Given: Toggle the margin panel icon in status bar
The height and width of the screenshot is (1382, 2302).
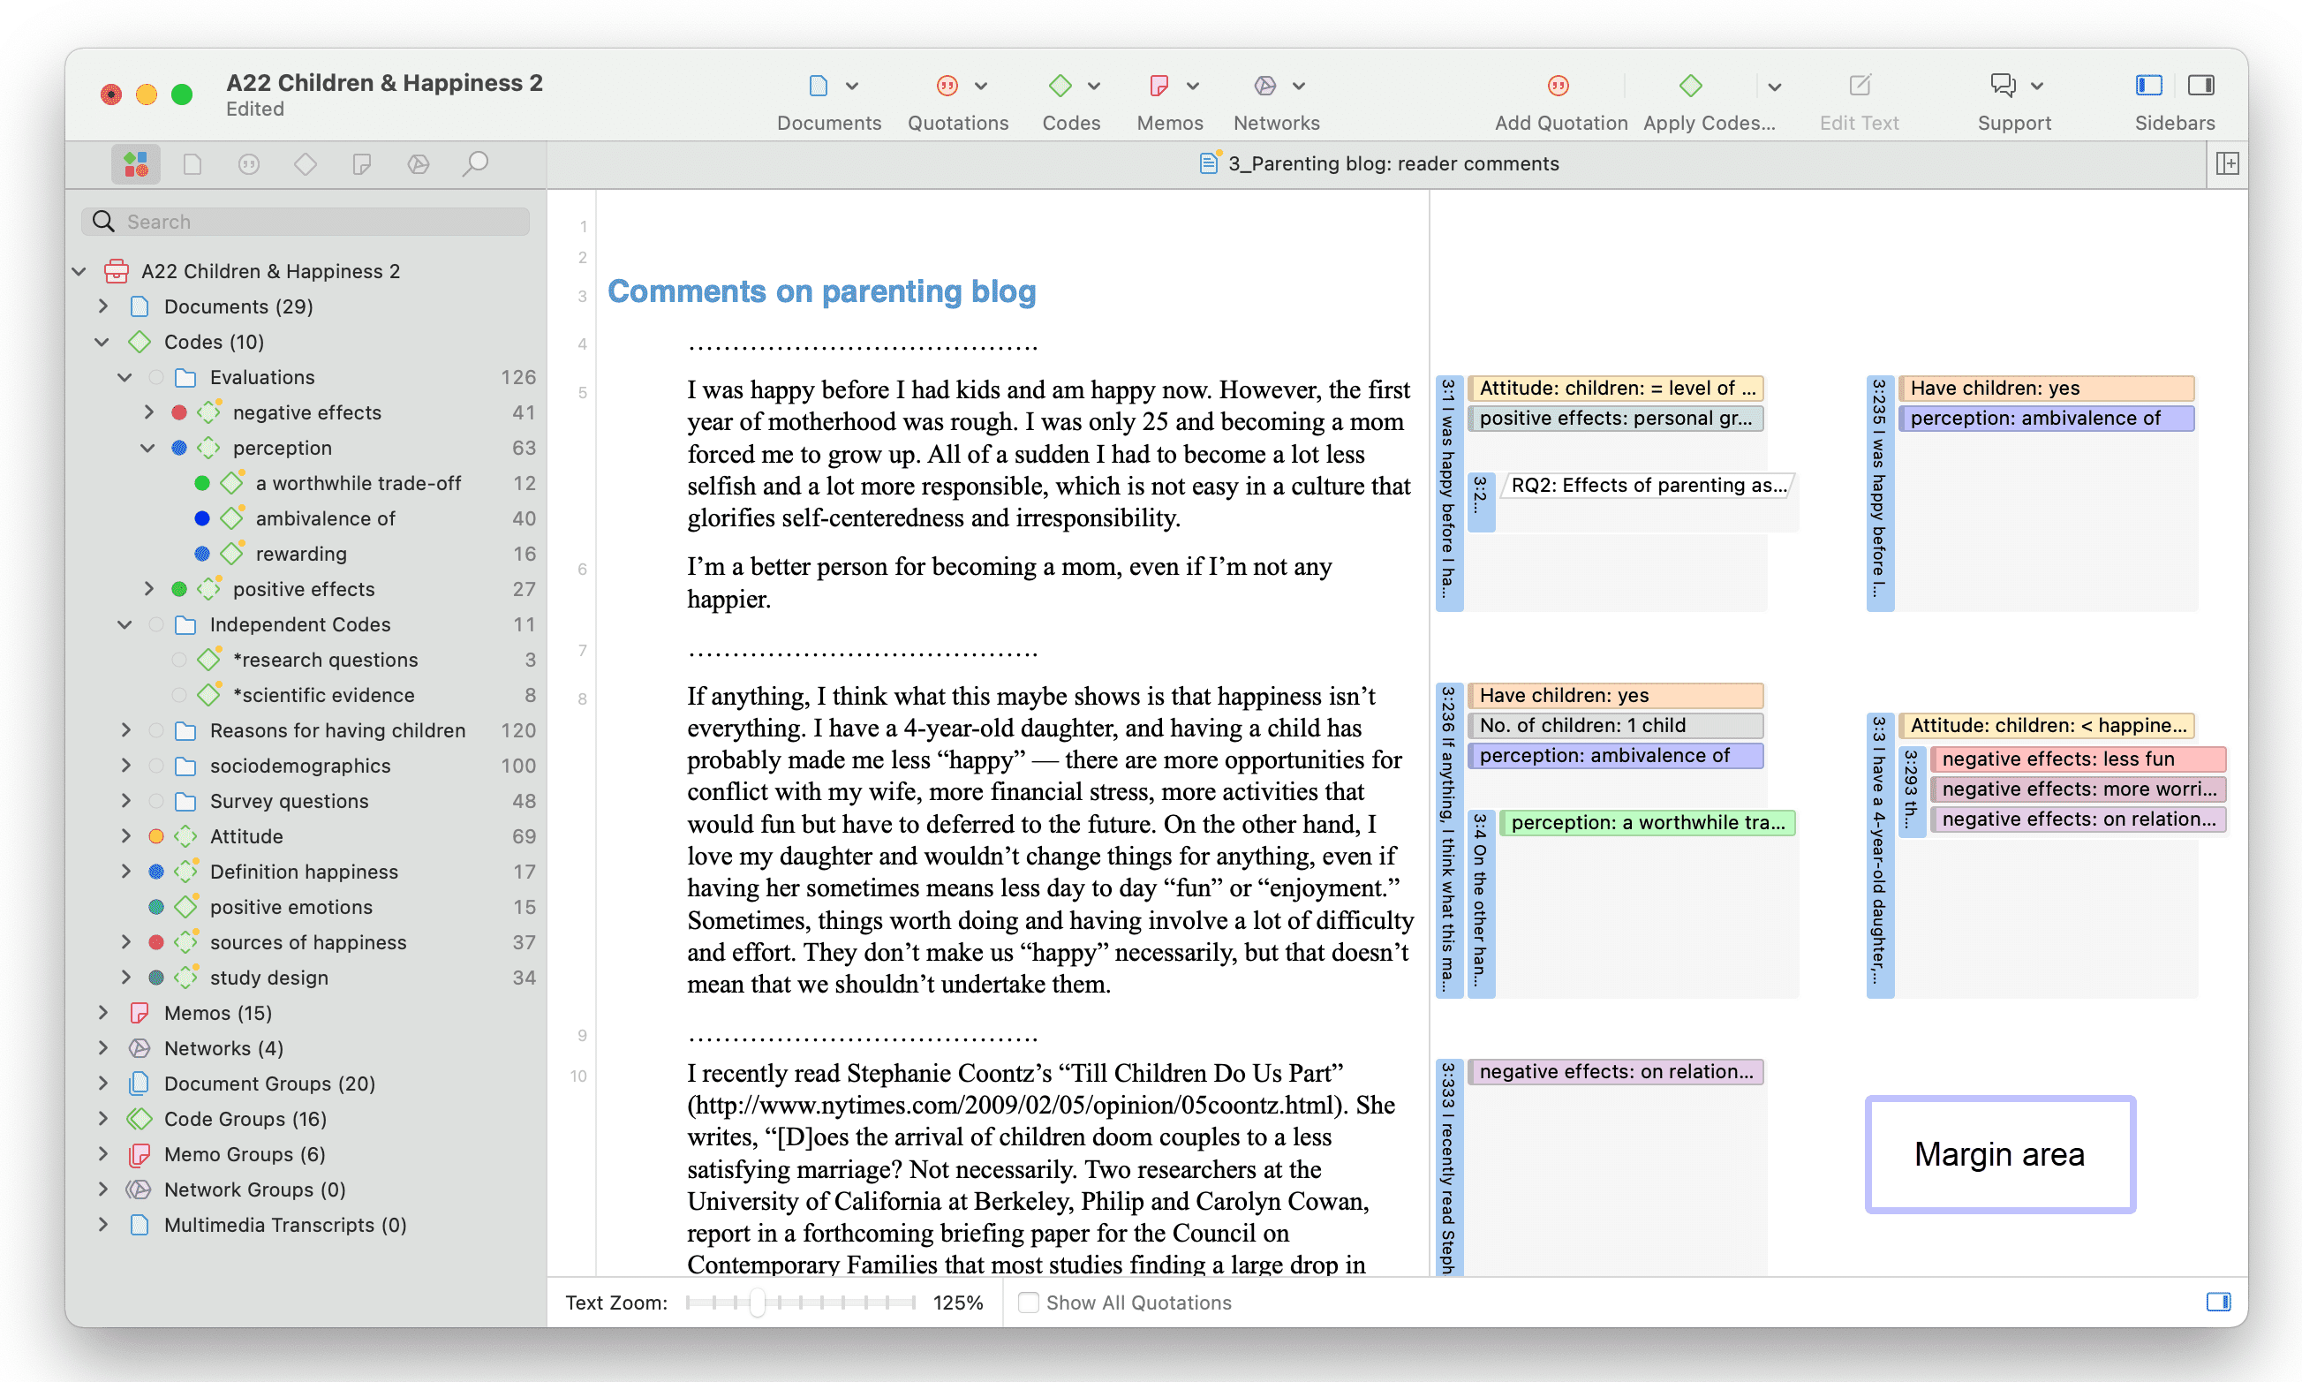Looking at the screenshot, I should (2218, 1302).
